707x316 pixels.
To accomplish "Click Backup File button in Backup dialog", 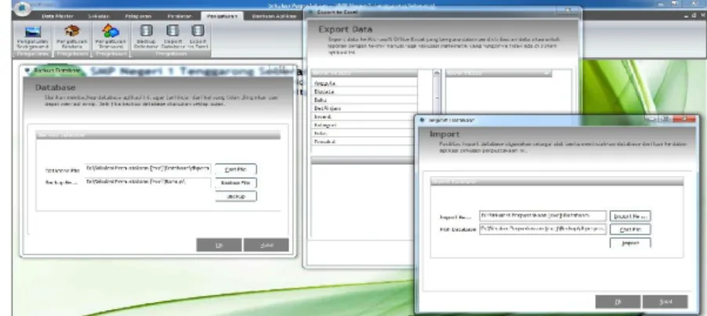I will (x=236, y=183).
